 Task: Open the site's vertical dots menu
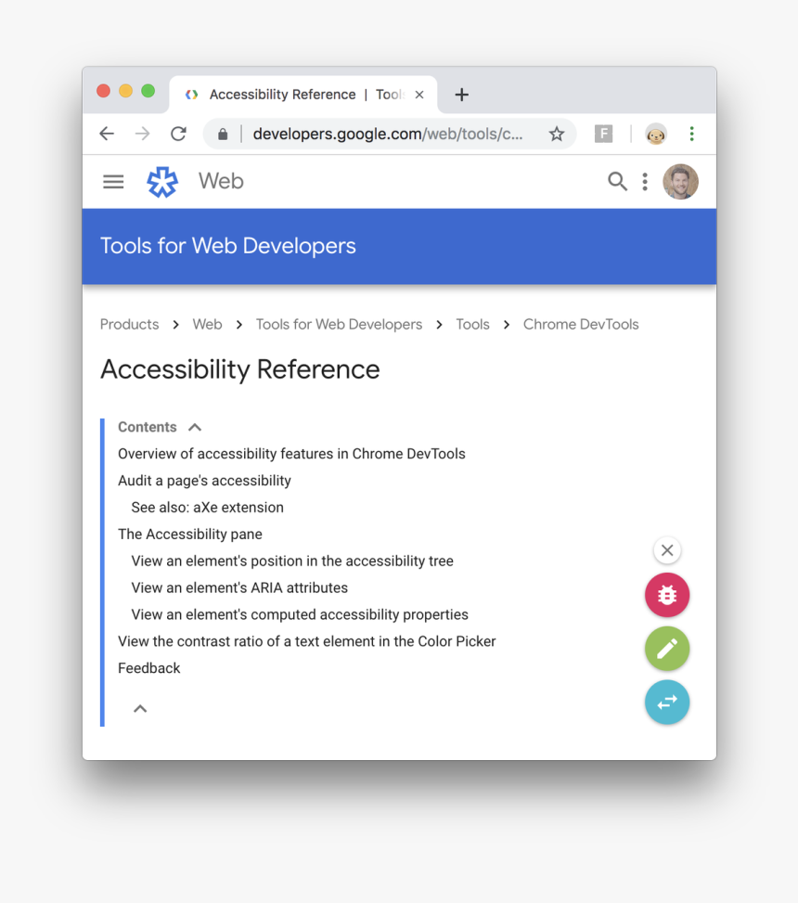tap(645, 181)
